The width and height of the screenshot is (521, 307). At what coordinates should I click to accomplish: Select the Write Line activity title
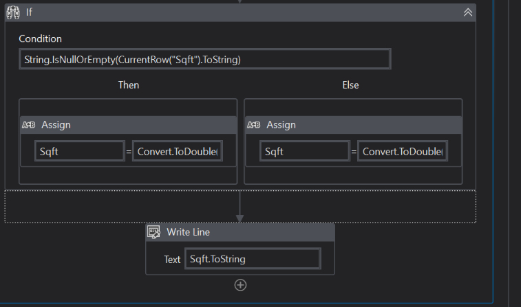[x=188, y=232]
